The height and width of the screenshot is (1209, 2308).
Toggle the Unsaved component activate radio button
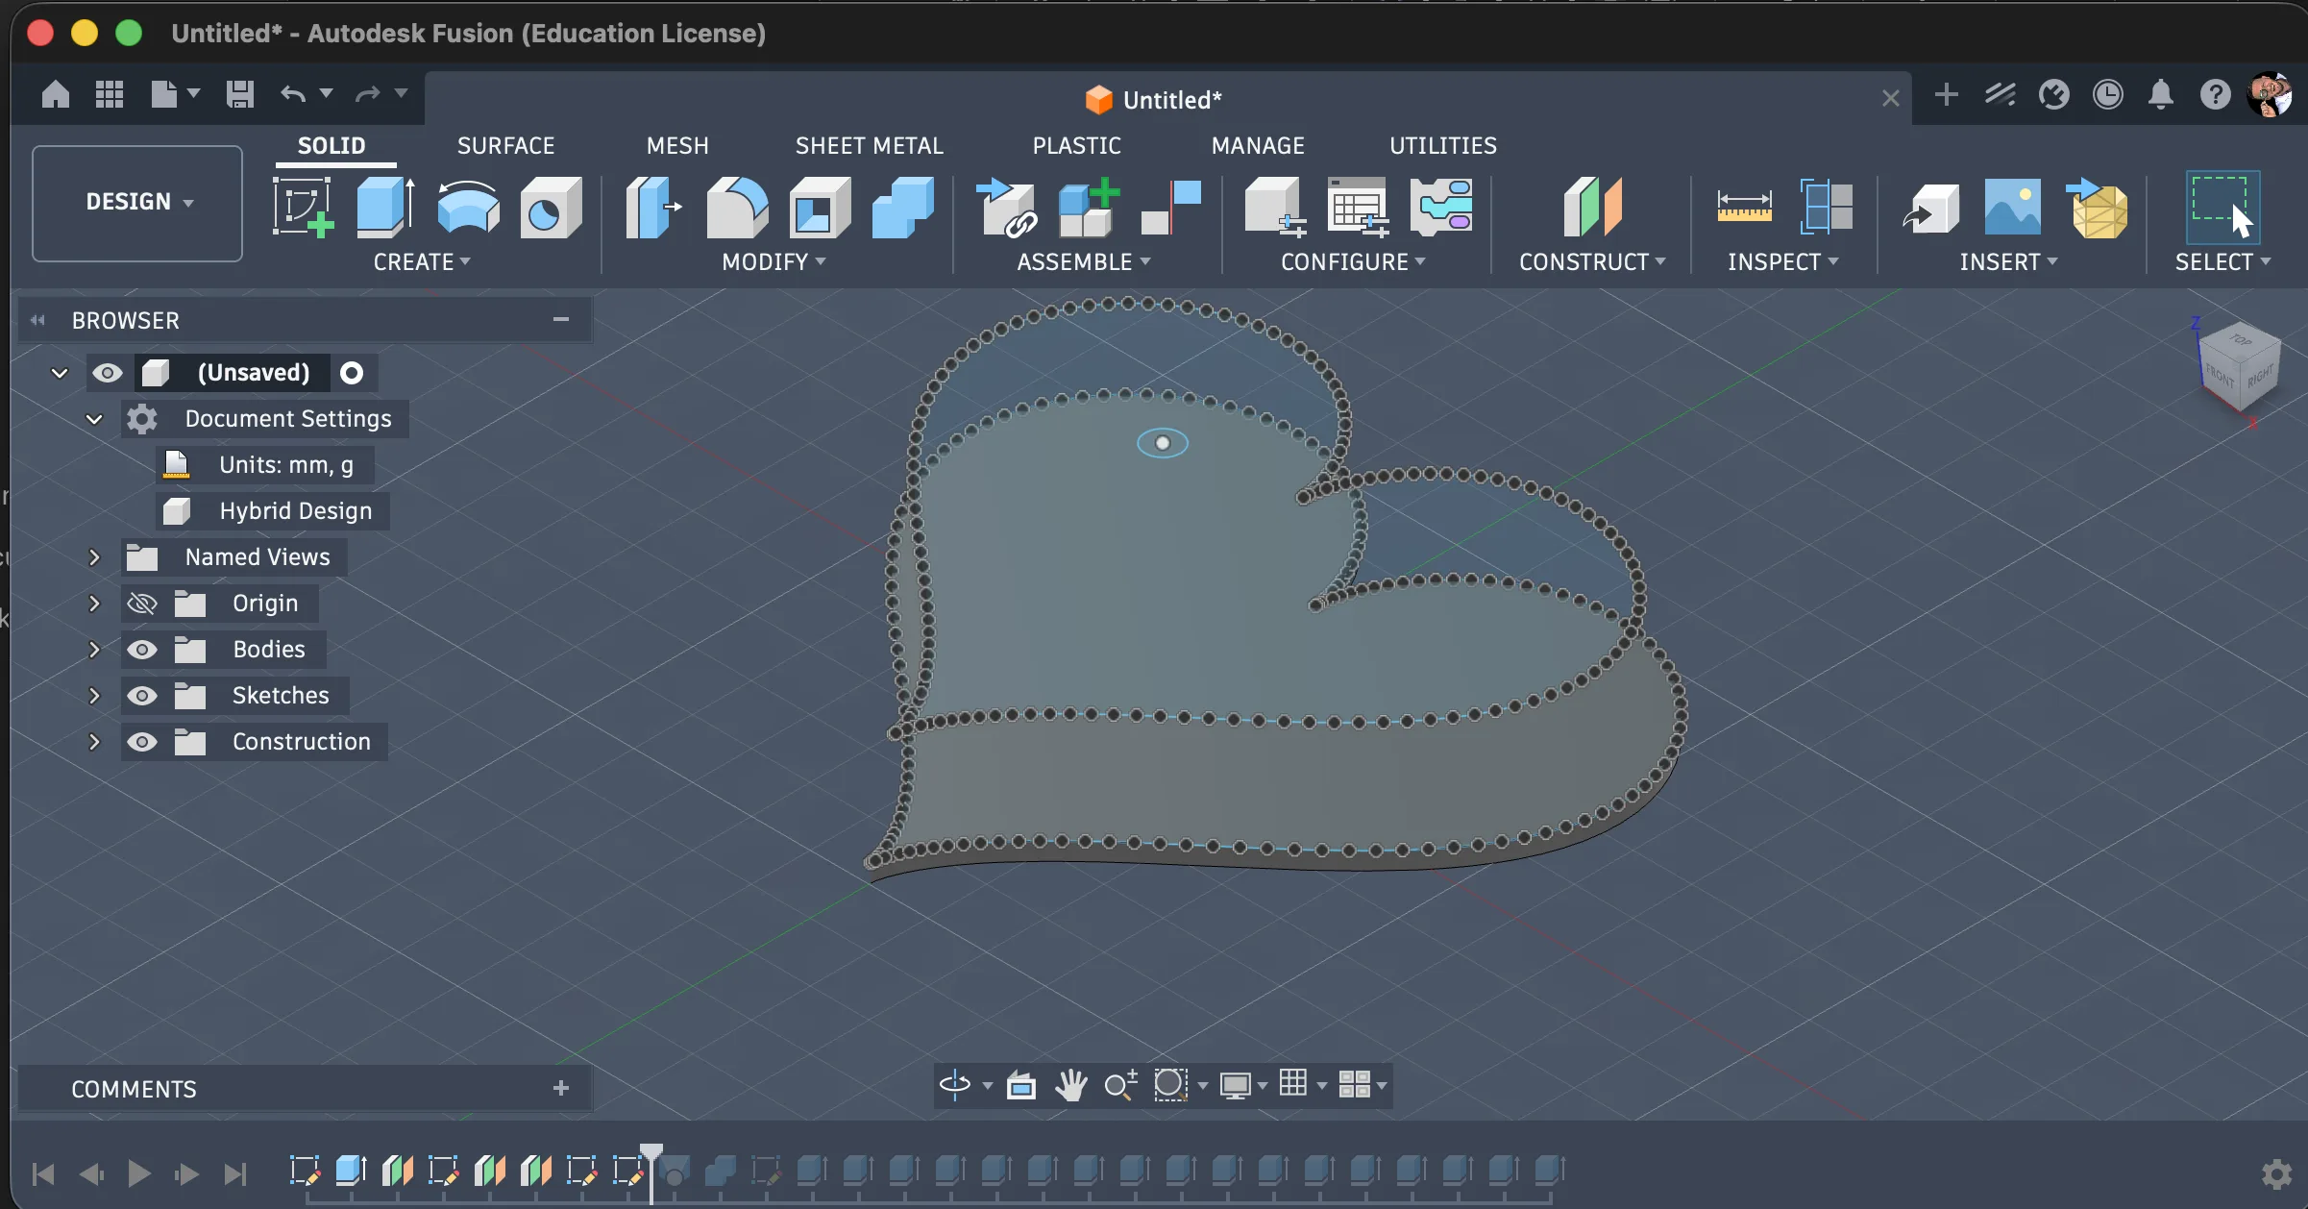352,373
